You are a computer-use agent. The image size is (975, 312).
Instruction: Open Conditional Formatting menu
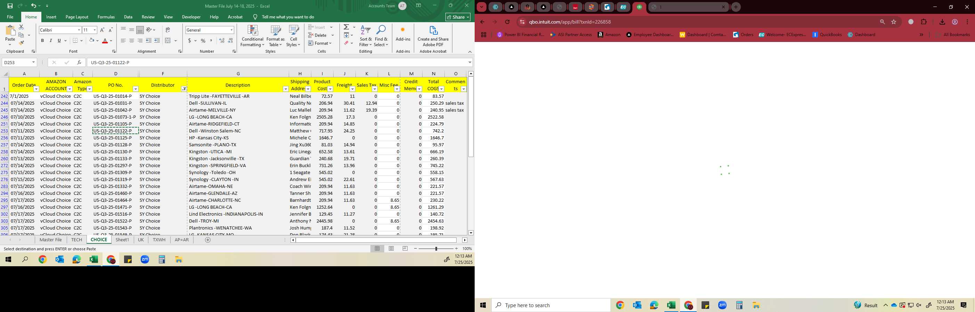(253, 36)
